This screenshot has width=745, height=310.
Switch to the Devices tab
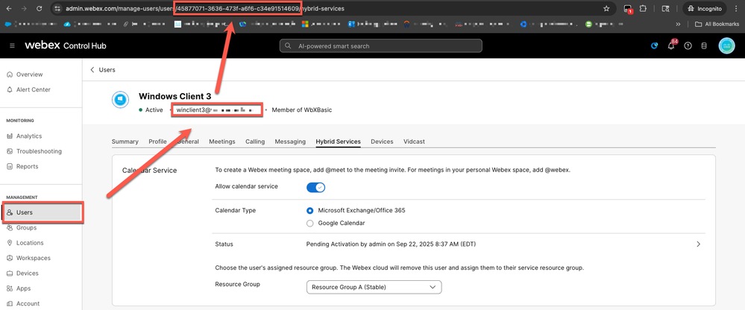point(382,142)
